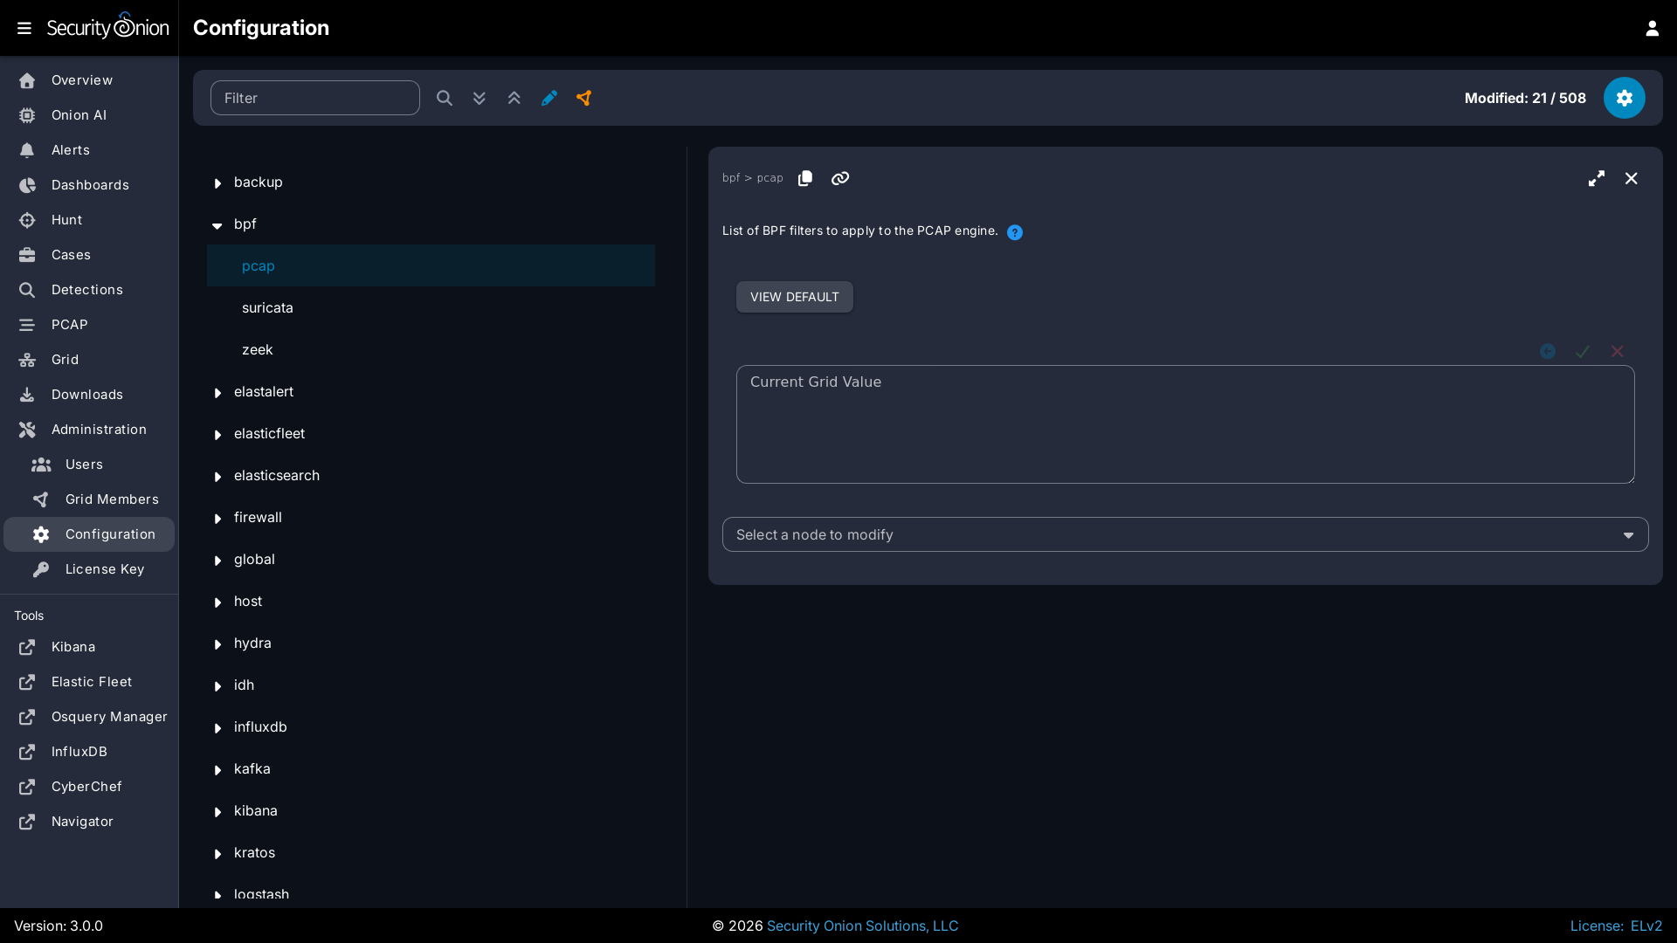Open Select a node to modify dropdown
This screenshot has width=1677, height=943.
click(x=1184, y=534)
